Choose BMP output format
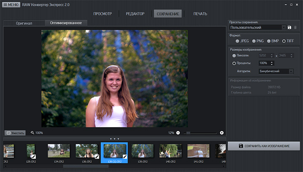Viewport: 303px width, 172px height. 273,41
